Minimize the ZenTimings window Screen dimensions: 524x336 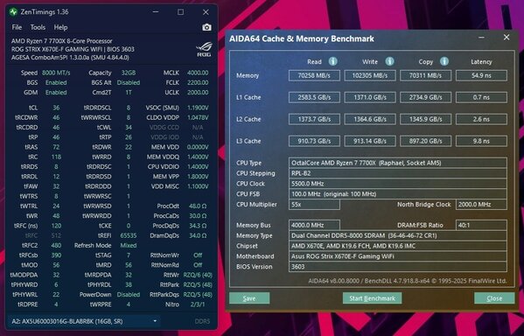156,12
